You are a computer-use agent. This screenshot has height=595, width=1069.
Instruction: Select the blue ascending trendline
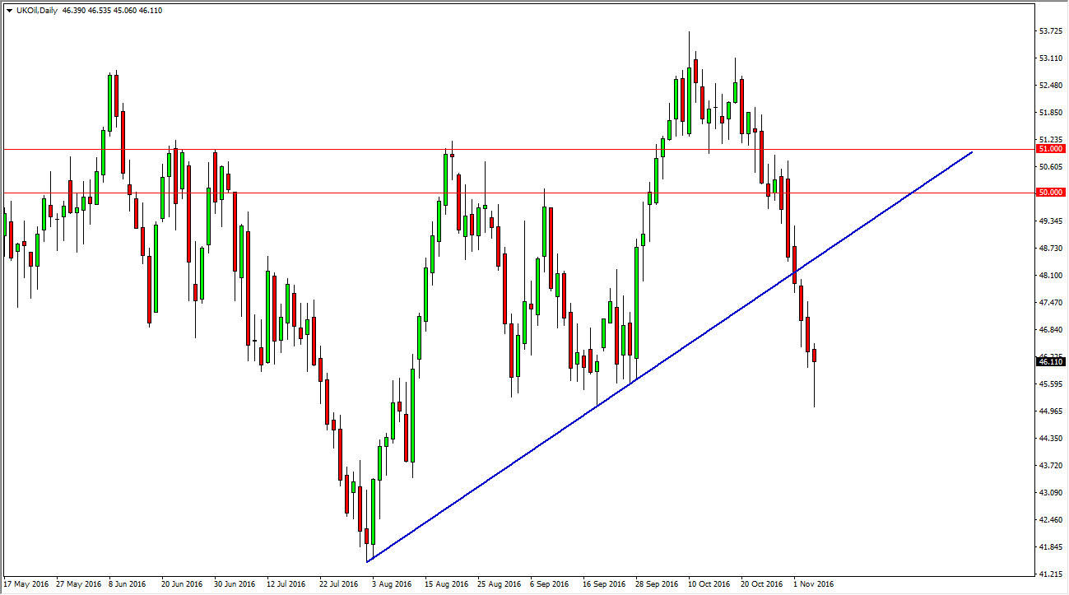click(670, 356)
